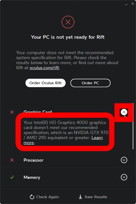Minimize the compatibility tool window

(126, 4)
